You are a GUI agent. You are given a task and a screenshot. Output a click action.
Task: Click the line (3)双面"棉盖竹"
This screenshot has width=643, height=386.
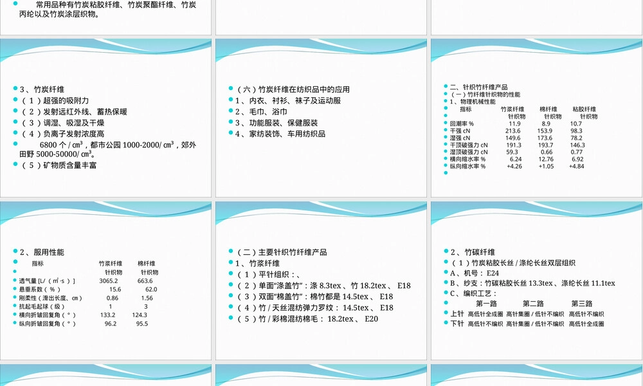(x=314, y=297)
